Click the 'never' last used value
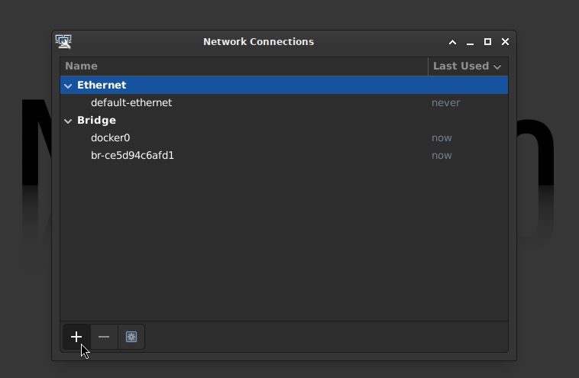This screenshot has height=378, width=579. click(x=445, y=102)
